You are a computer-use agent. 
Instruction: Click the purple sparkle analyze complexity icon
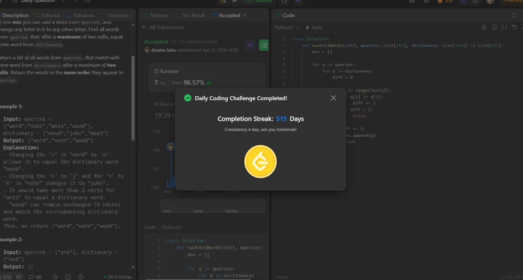coord(250,45)
